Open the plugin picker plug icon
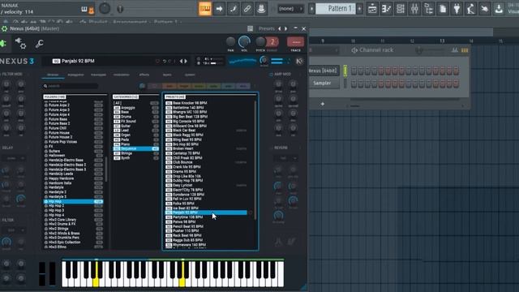 pyautogui.click(x=457, y=9)
